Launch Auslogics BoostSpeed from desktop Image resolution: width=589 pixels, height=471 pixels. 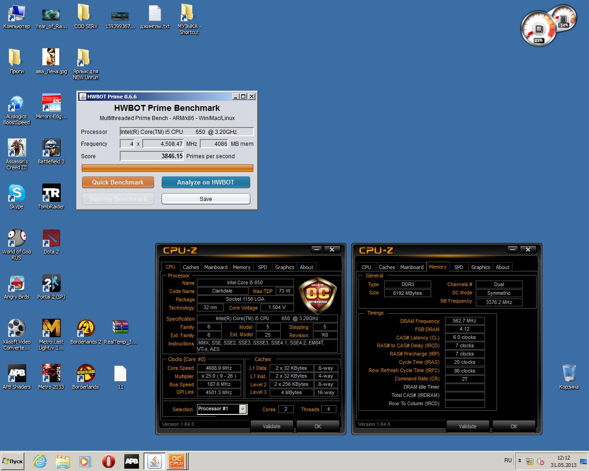point(17,109)
